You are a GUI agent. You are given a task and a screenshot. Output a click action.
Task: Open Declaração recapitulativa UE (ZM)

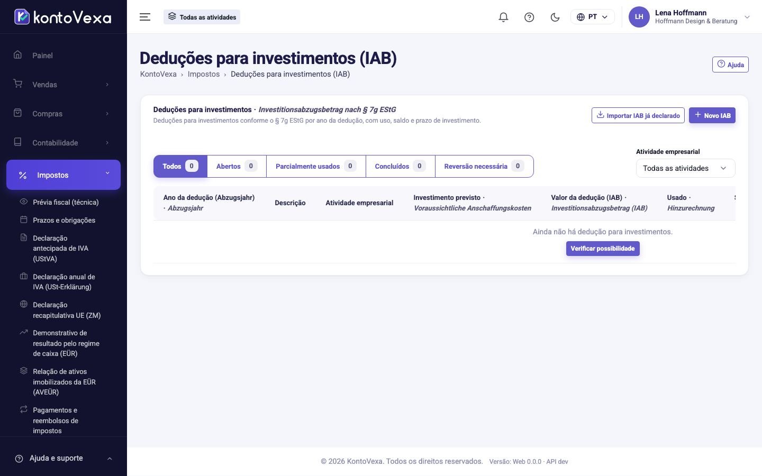[66, 310]
